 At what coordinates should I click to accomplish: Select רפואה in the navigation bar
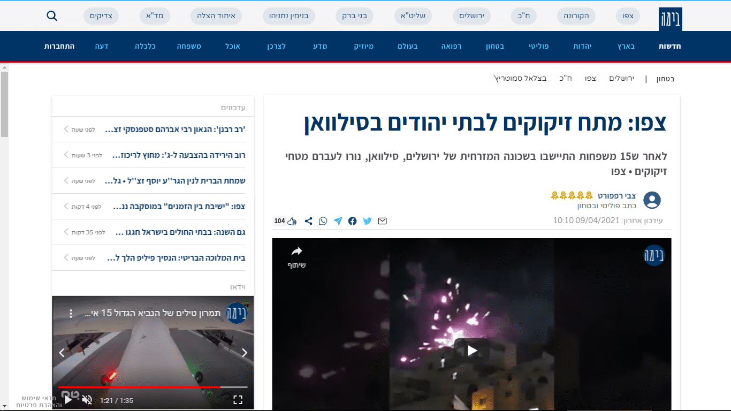coord(451,47)
